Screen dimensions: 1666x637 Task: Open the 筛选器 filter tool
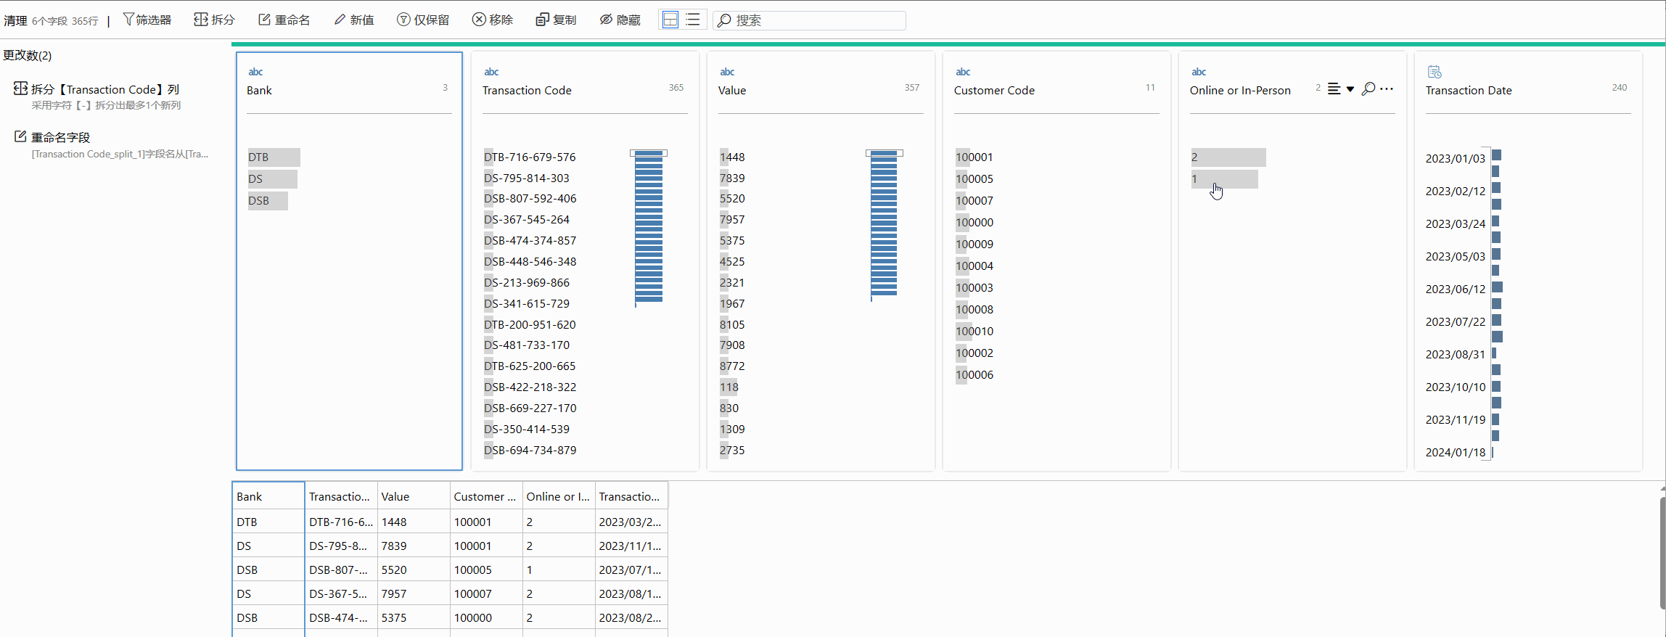[147, 20]
